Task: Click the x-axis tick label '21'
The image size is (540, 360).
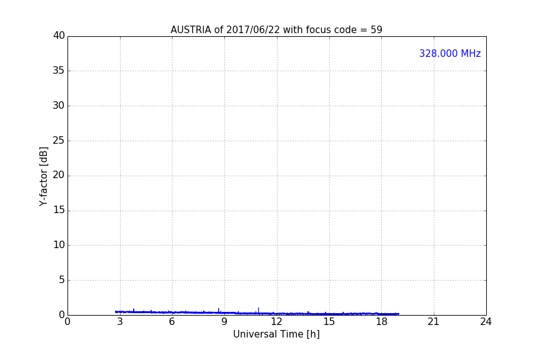Action: [x=434, y=322]
